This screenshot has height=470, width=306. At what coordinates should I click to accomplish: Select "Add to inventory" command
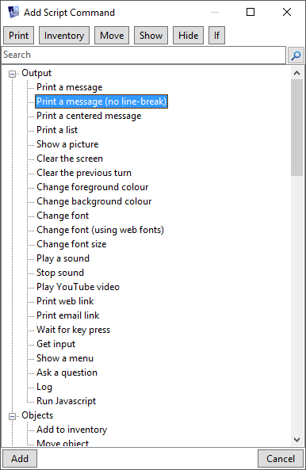[71, 430]
